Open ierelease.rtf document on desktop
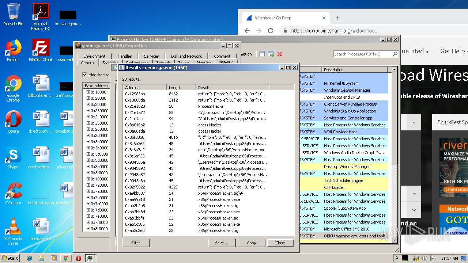468x263 pixels. [41, 229]
